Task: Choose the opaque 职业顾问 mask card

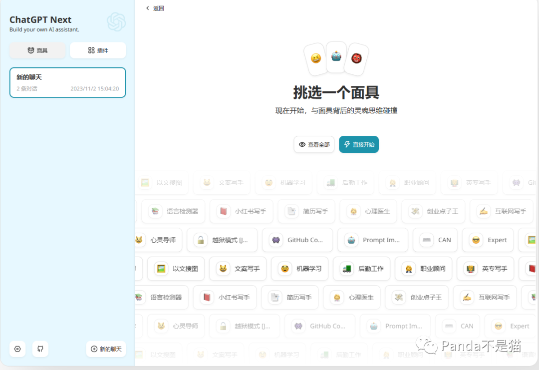Action: click(424, 269)
